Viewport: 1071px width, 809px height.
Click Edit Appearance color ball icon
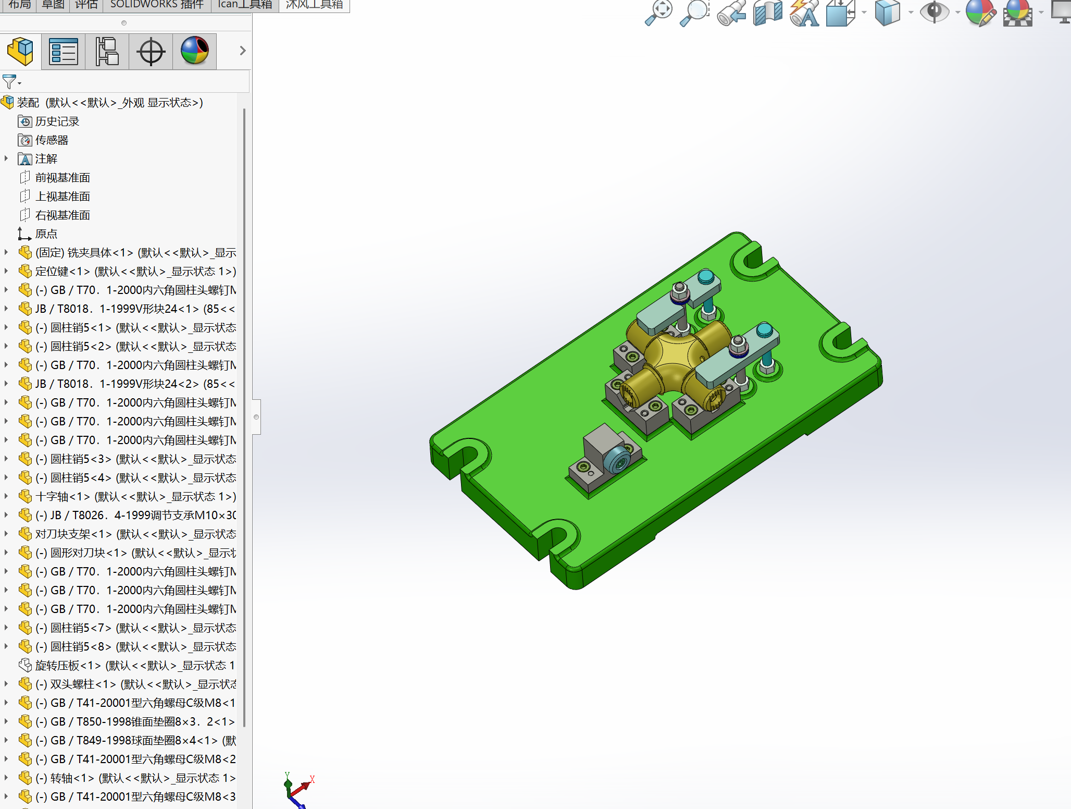980,13
